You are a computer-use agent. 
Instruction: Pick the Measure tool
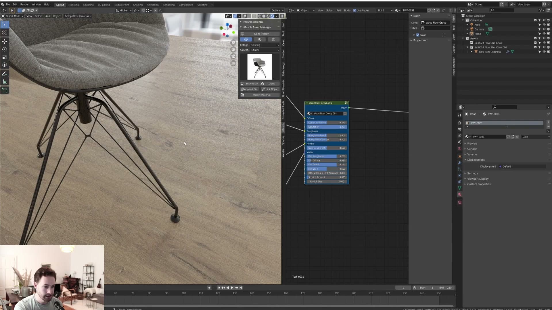pyautogui.click(x=5, y=82)
